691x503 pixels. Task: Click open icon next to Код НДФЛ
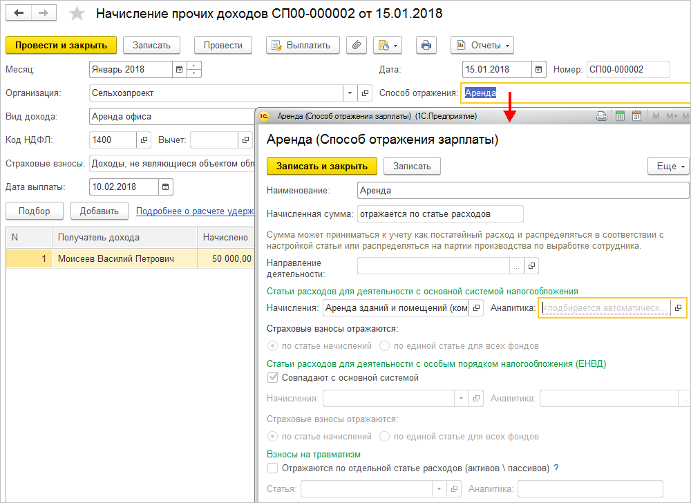144,140
